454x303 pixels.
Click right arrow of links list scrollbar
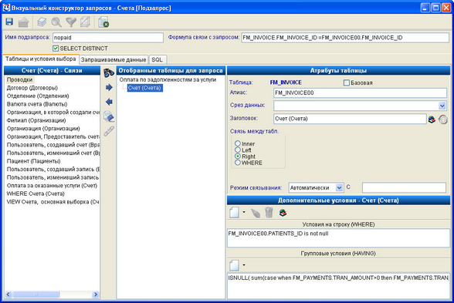(96, 295)
